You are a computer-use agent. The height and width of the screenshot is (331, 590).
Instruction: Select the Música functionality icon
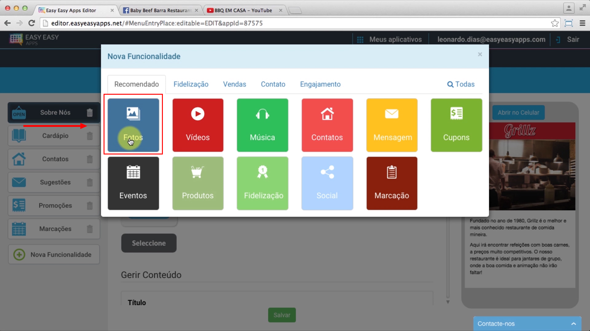pos(263,125)
